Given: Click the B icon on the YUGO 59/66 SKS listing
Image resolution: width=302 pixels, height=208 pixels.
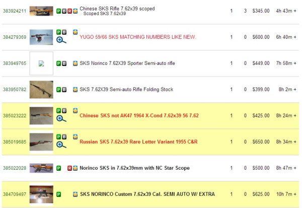Looking at the screenshot, I should click(64, 32).
